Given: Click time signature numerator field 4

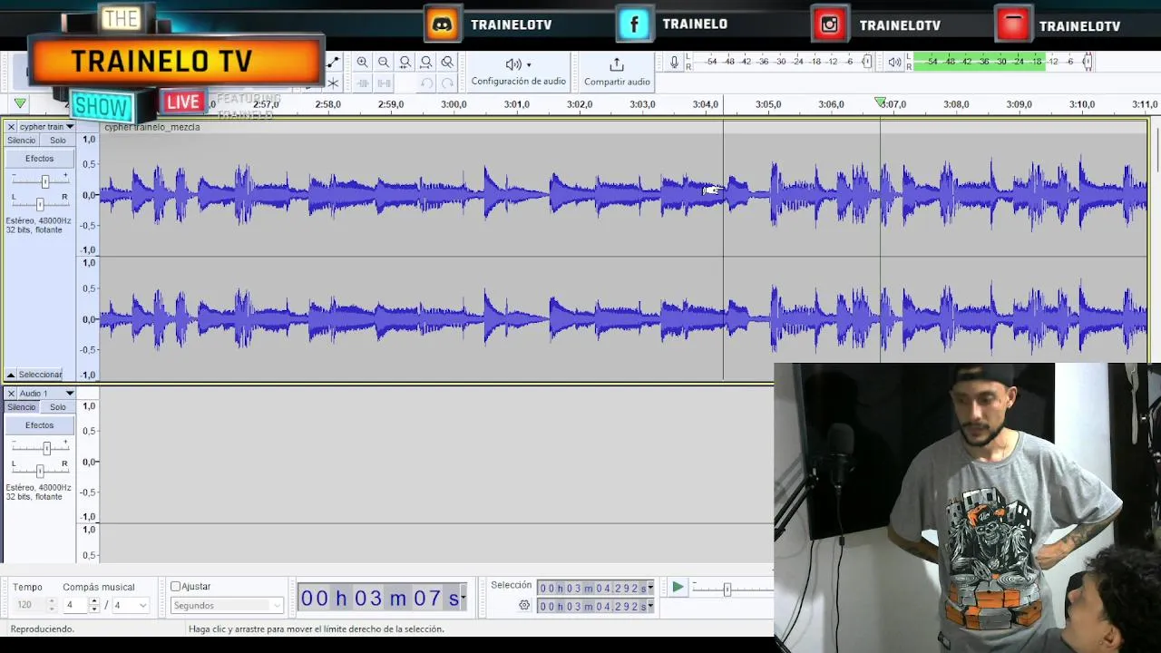Looking at the screenshot, I should [x=75, y=605].
